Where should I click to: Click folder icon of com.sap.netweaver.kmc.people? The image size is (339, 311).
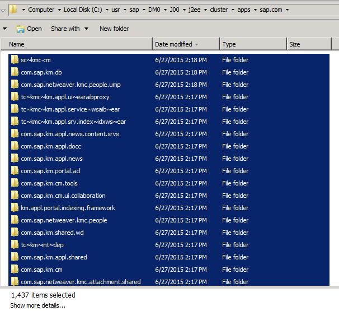(x=15, y=220)
